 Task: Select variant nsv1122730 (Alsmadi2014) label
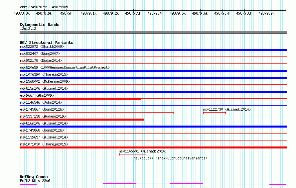point(227,109)
